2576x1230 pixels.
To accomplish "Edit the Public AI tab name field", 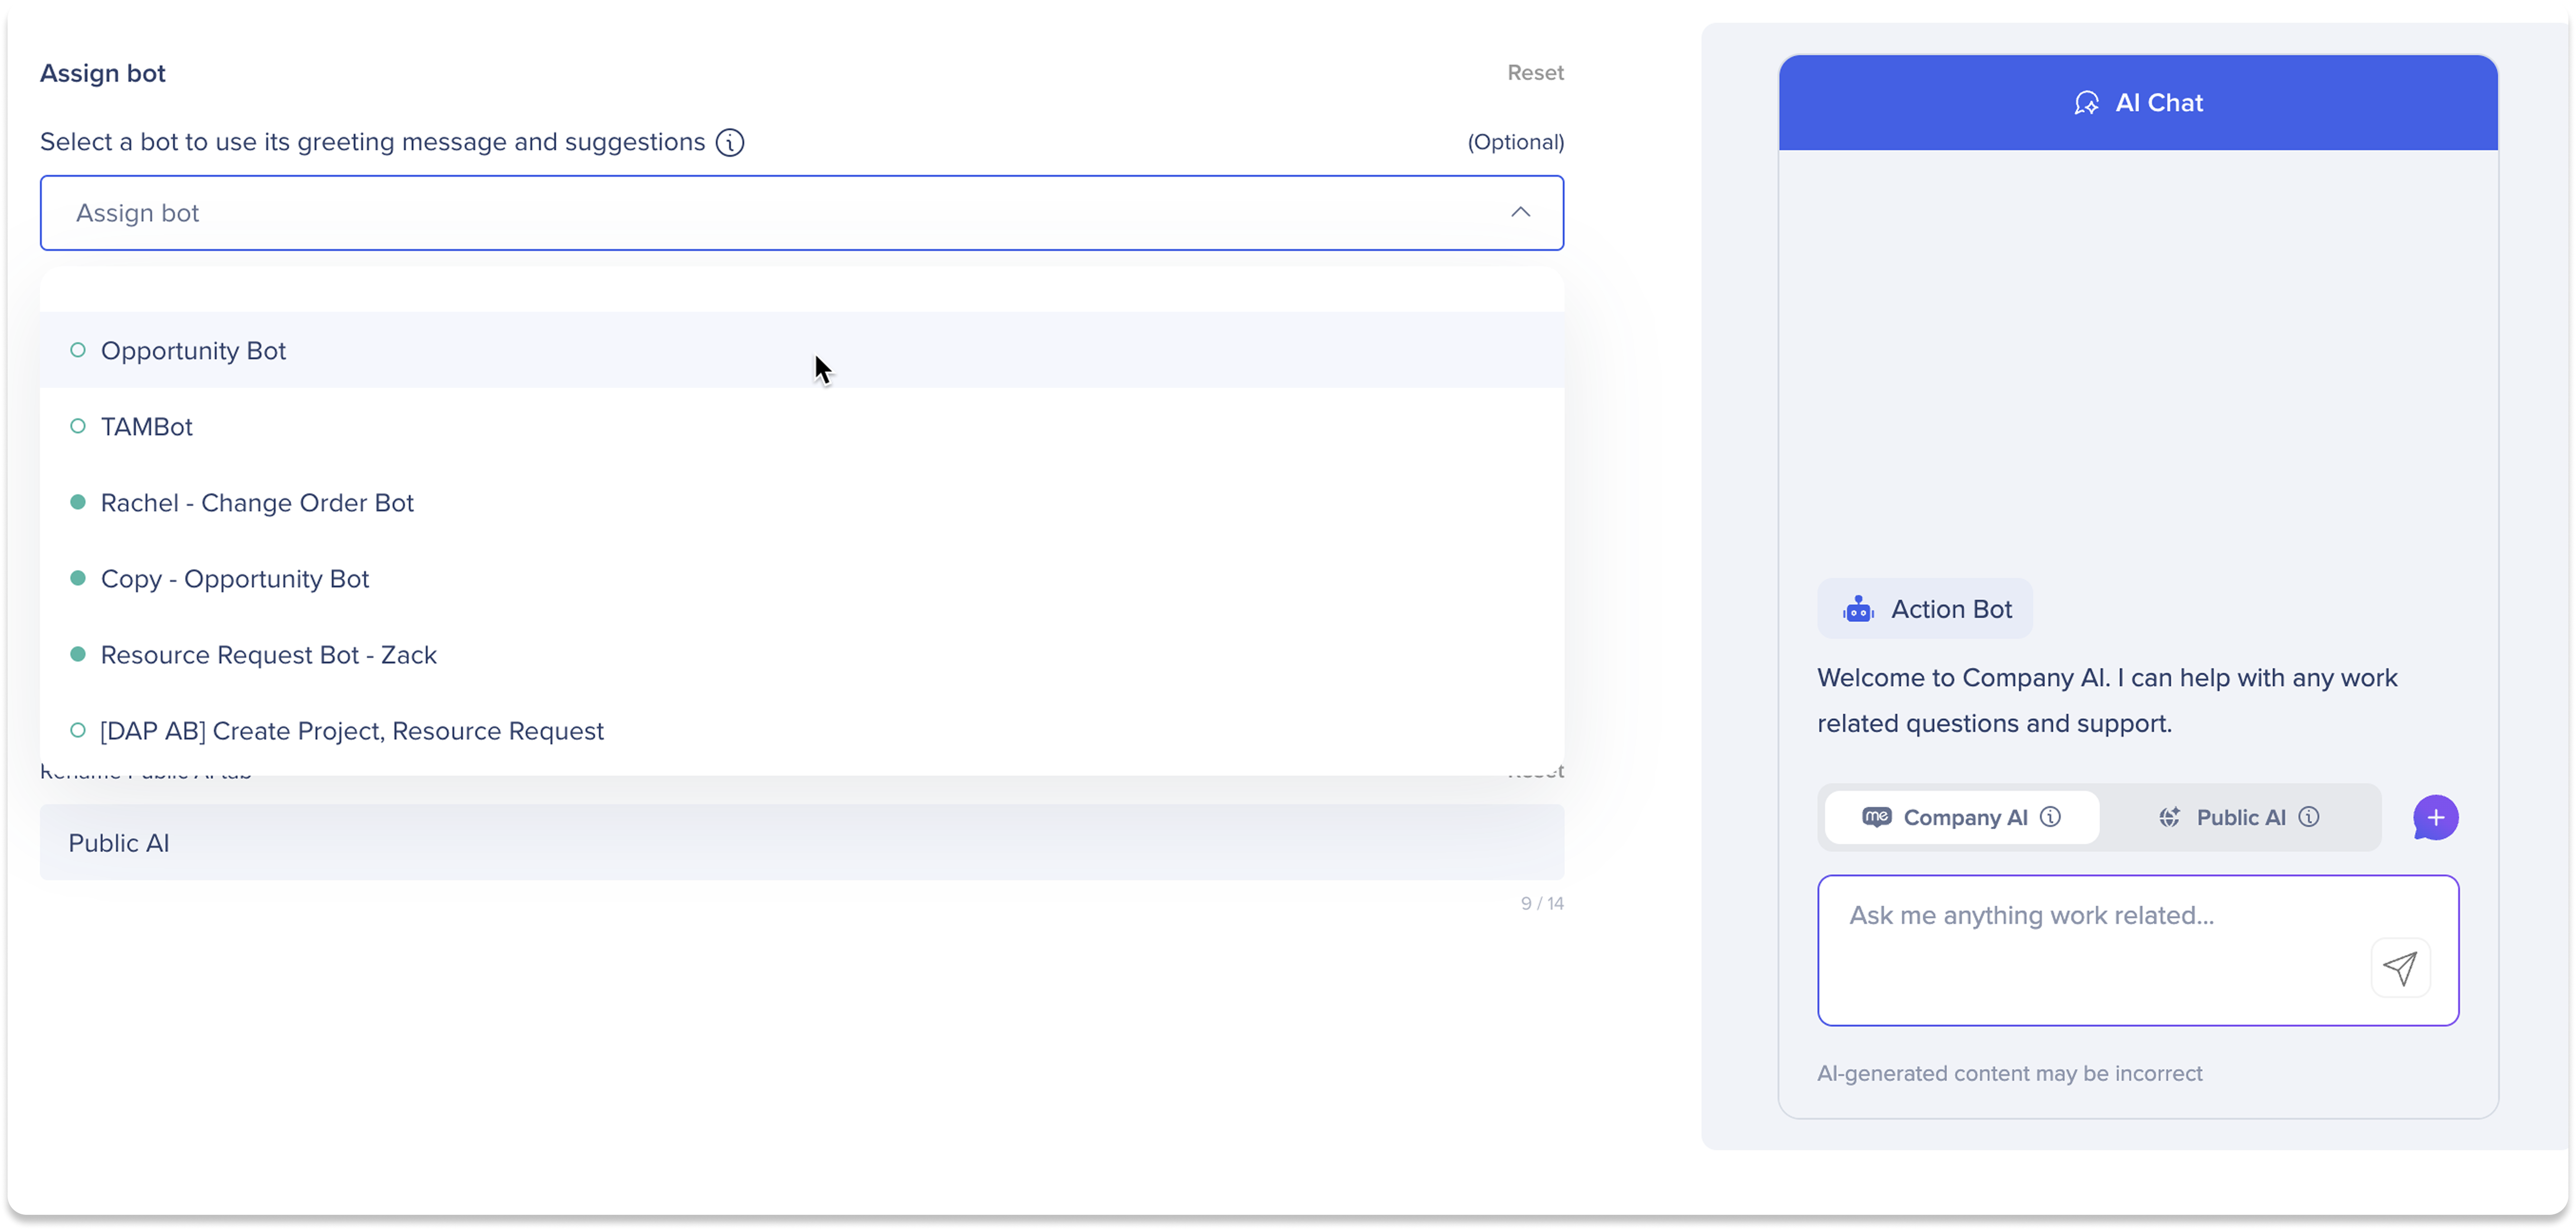I will (802, 842).
